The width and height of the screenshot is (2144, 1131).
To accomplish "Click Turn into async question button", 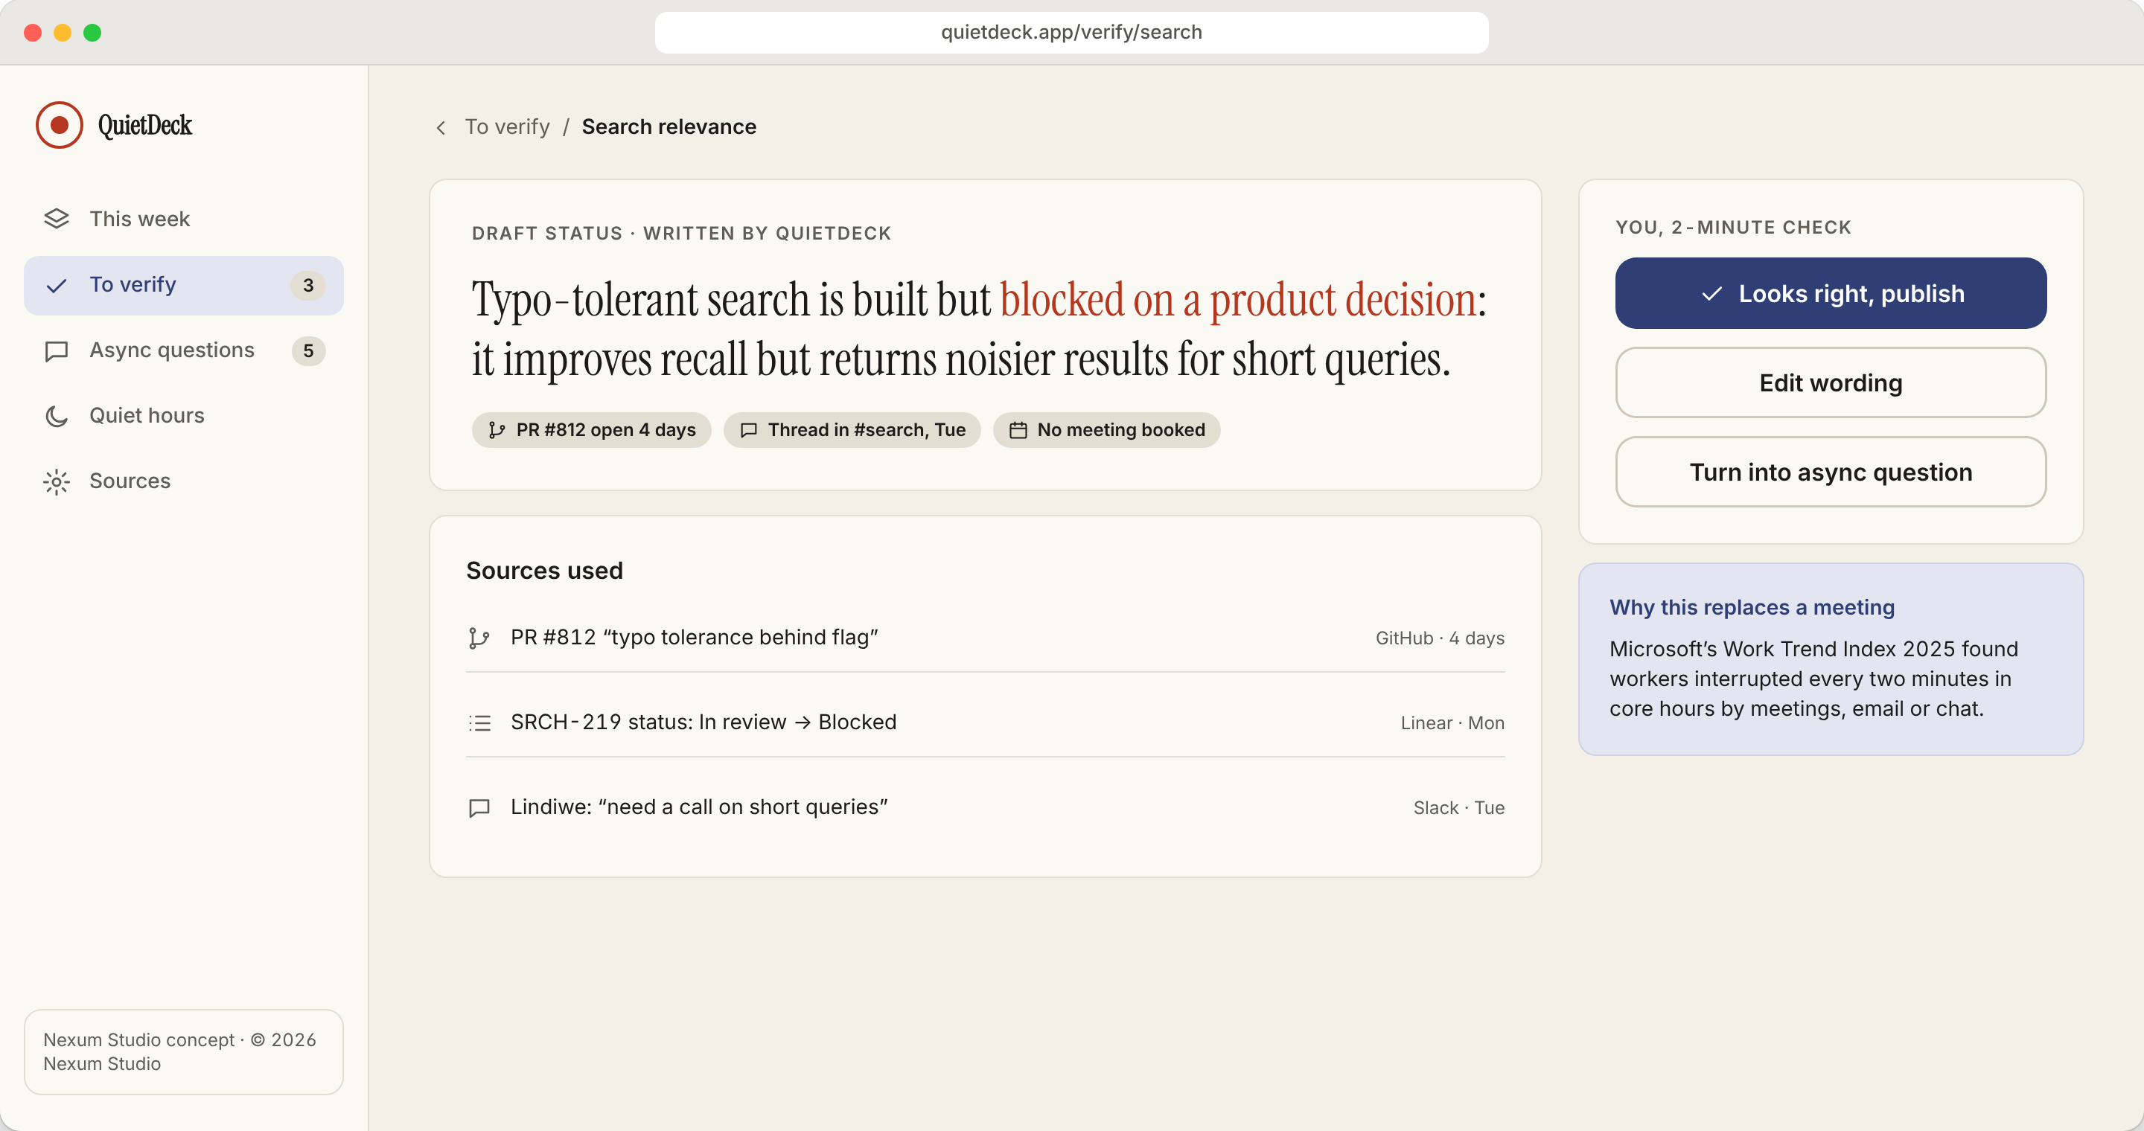I will tap(1831, 472).
